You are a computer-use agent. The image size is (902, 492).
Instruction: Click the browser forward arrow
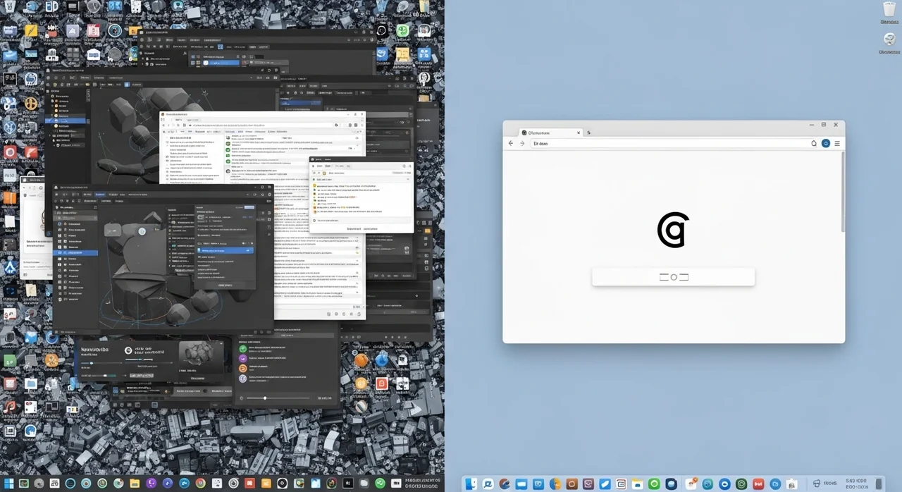(522, 143)
